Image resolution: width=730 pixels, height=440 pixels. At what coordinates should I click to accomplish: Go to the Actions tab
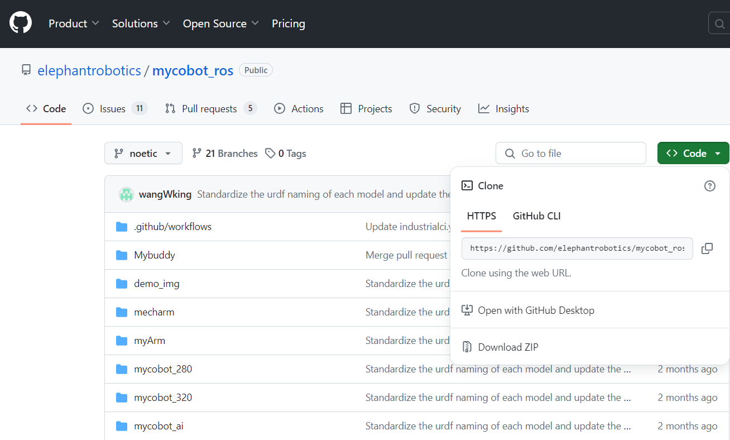click(x=299, y=109)
